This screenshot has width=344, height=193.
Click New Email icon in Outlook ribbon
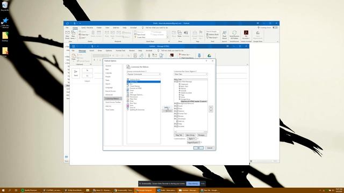coord(67,35)
